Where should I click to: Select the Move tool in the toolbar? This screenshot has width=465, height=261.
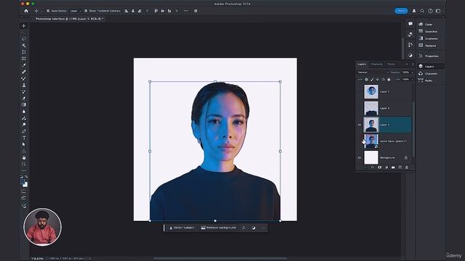(x=24, y=26)
